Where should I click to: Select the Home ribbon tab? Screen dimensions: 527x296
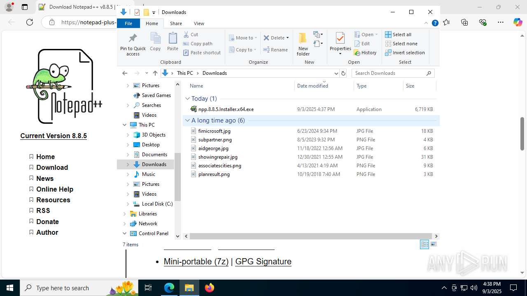pos(152,23)
